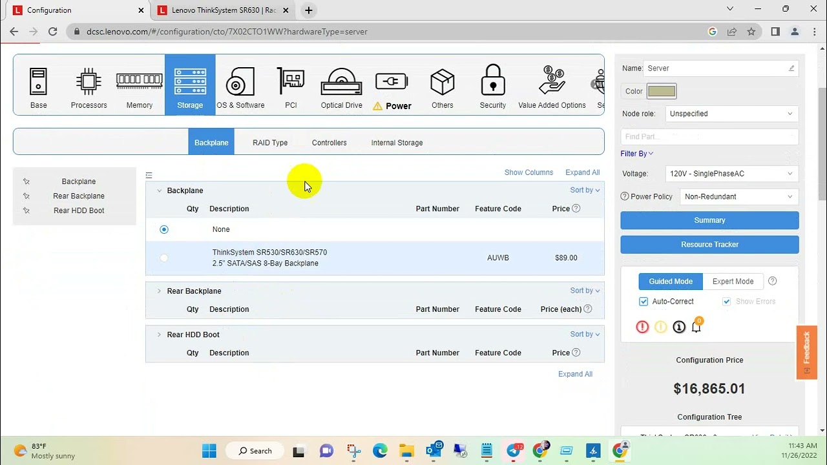Click the Find Part search field
Viewport: 827px width, 465px height.
click(709, 136)
